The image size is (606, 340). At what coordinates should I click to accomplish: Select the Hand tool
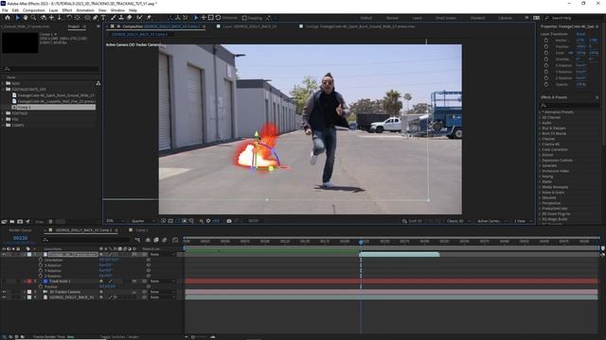[26, 18]
